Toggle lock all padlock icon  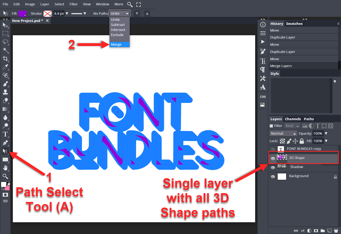coord(302,141)
